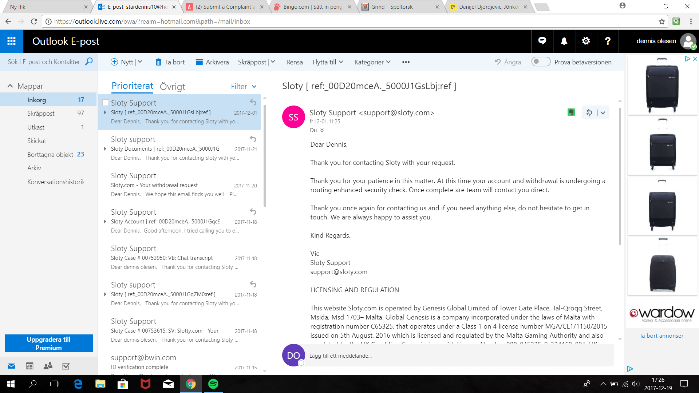
Task: Open the Your withdrawal request email
Action: pos(179,185)
